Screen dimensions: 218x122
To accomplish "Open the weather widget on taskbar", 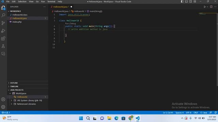I will 11,118.
